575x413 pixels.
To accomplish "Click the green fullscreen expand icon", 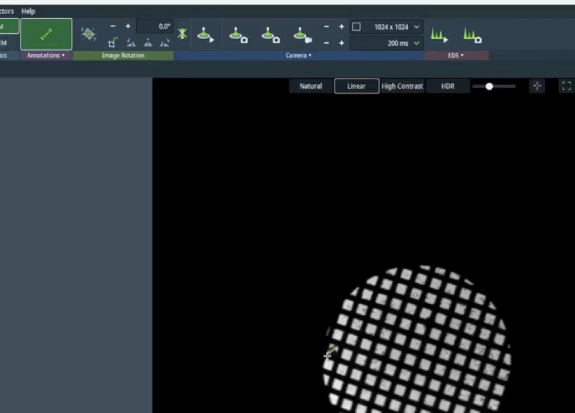I will [566, 86].
